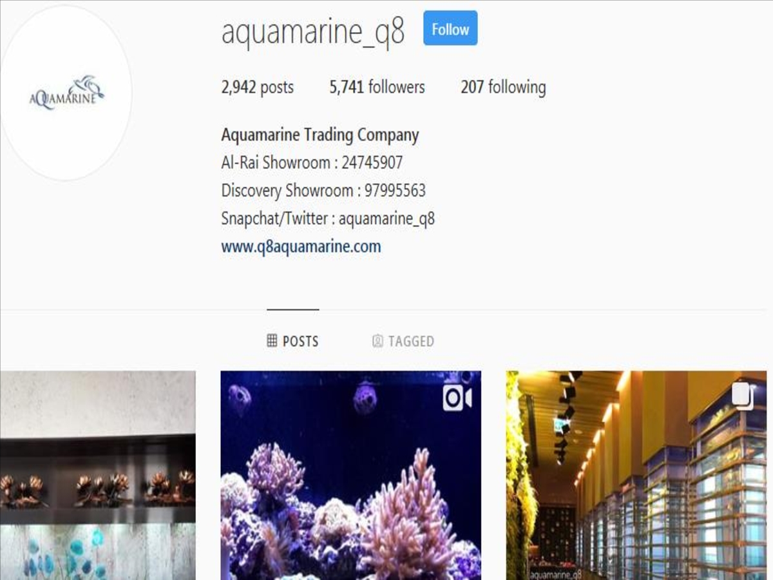The height and width of the screenshot is (580, 773).
Task: Click the 2,942 posts count
Action: (x=257, y=87)
